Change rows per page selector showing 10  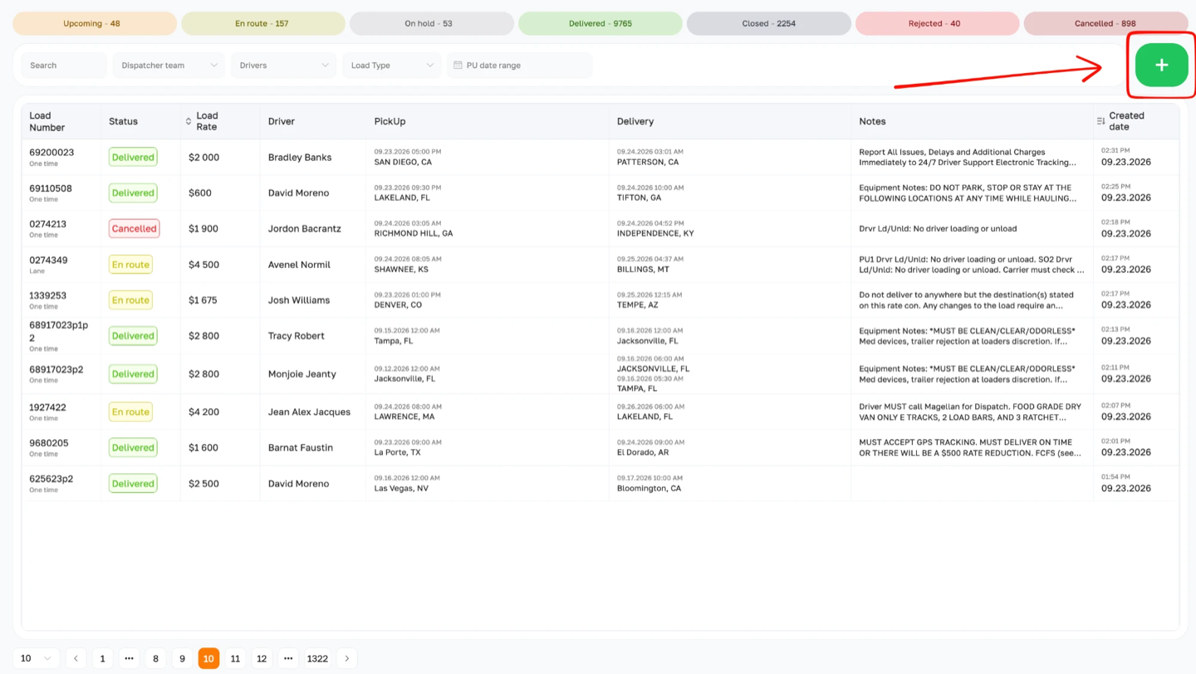pos(36,658)
